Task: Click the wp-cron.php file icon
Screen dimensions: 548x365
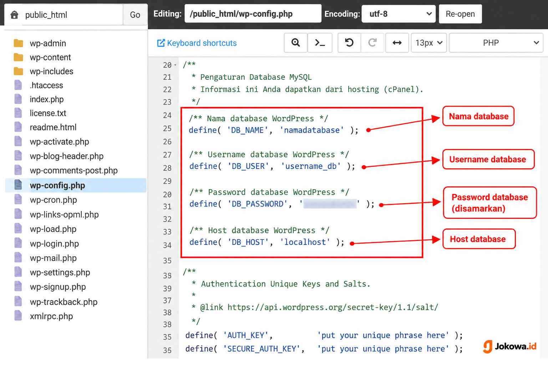Action: [18, 200]
